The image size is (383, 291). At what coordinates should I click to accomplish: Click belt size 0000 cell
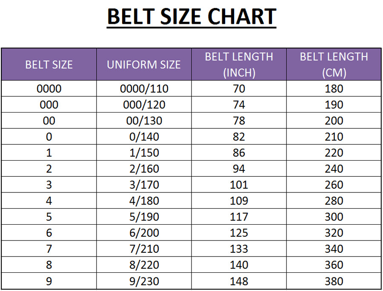click(x=49, y=89)
